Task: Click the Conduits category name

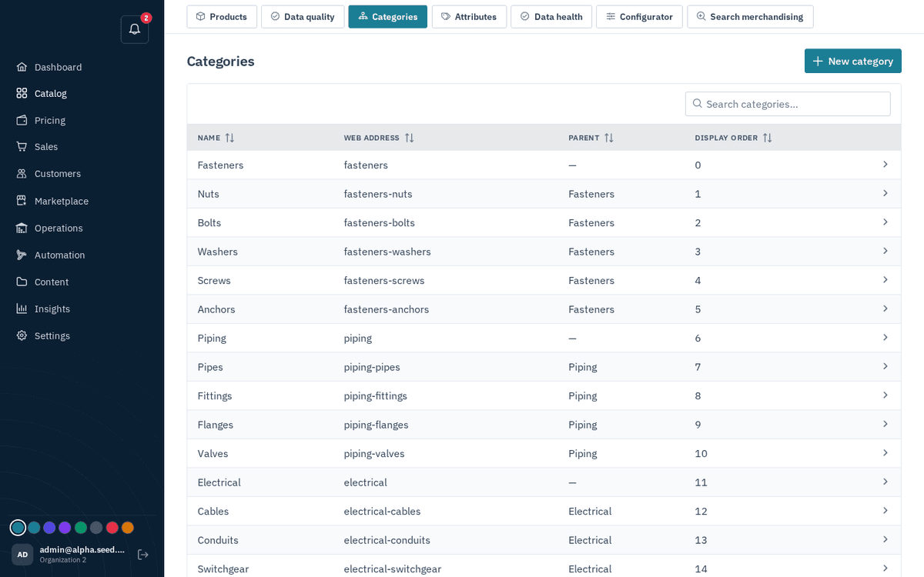Action: pyautogui.click(x=218, y=540)
